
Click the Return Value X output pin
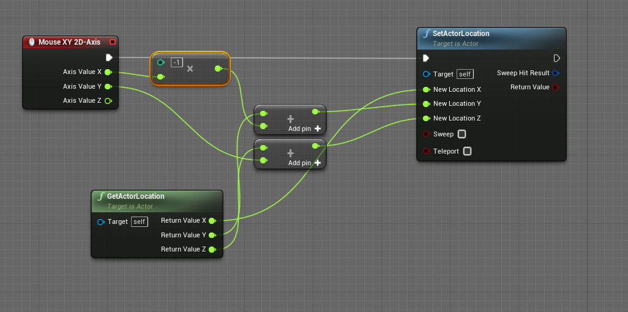tap(212, 221)
